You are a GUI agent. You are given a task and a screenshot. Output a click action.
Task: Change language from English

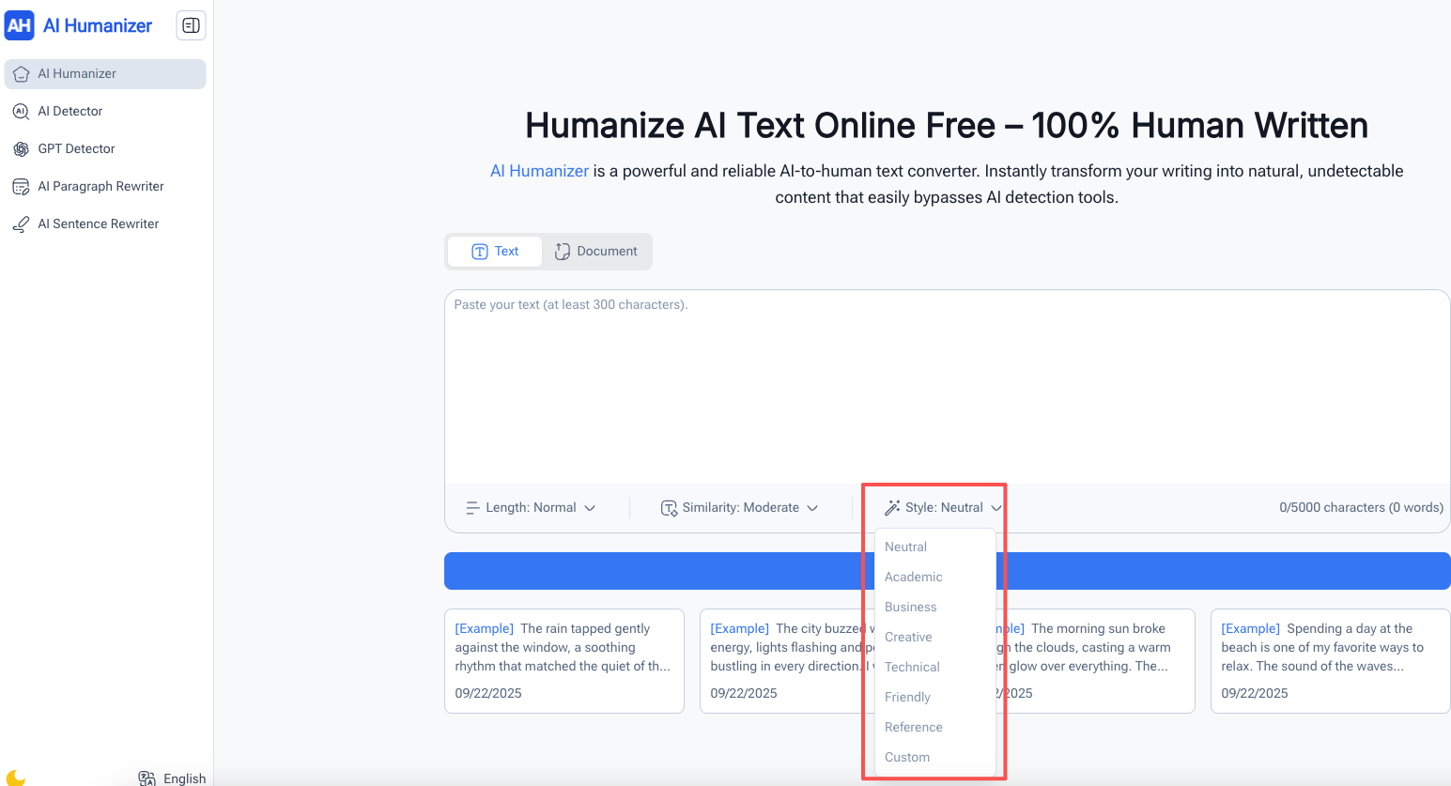173,778
